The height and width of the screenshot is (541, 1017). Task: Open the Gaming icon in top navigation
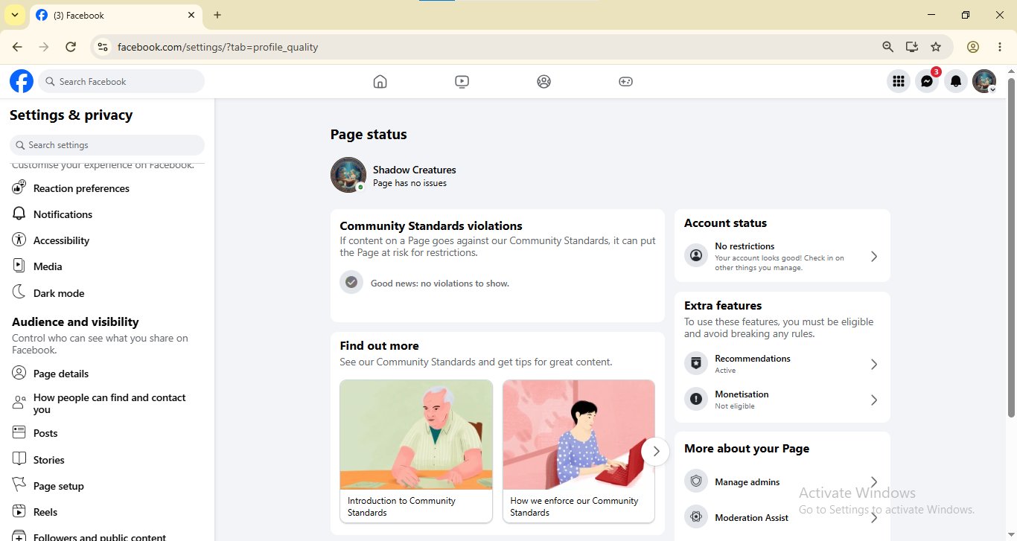pos(625,81)
